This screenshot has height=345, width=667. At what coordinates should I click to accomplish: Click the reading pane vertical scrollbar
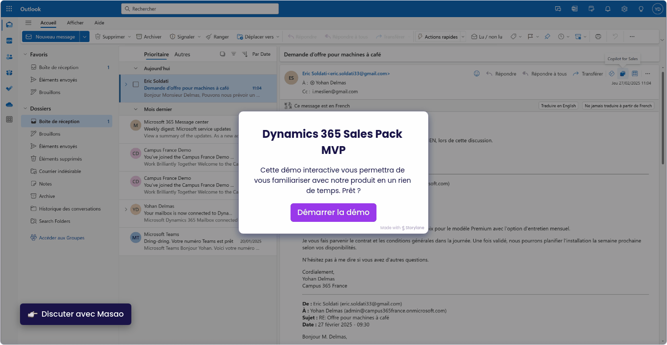point(663,117)
